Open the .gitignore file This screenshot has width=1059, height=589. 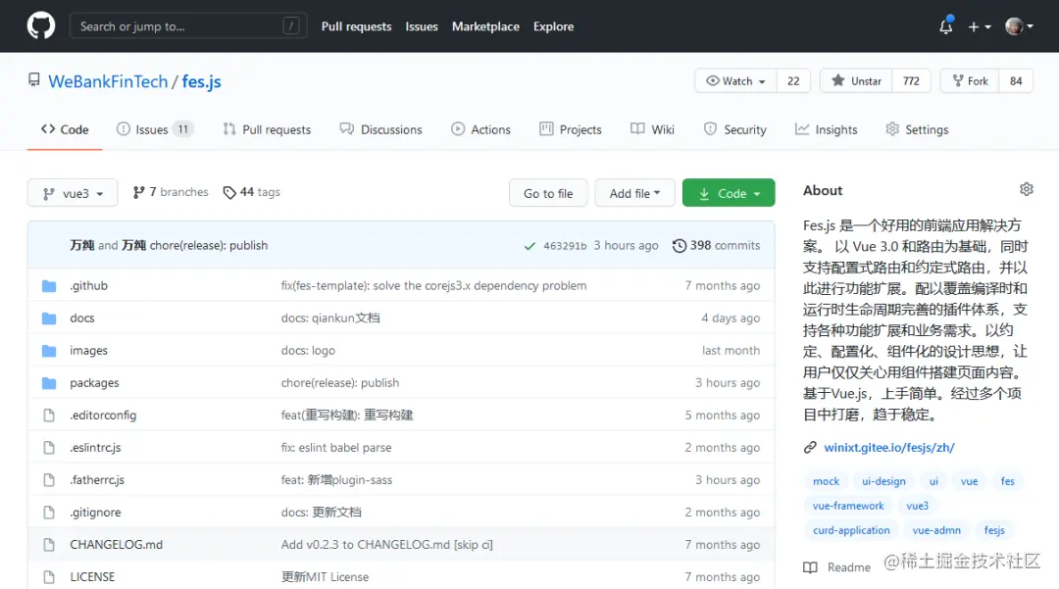(95, 513)
